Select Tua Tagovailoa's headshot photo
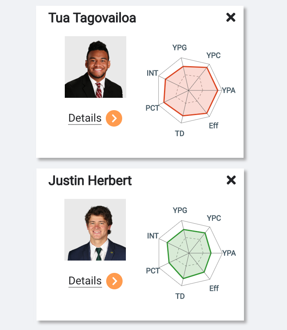Viewport: 287px width, 330px height. tap(95, 67)
